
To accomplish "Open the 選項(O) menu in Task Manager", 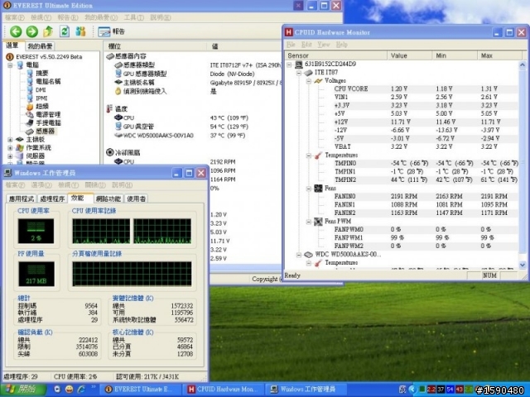I will 41,185.
